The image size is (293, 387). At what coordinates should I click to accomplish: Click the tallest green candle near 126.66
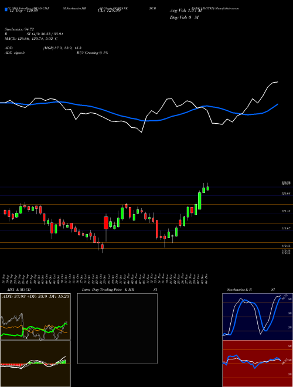[x=199, y=201]
